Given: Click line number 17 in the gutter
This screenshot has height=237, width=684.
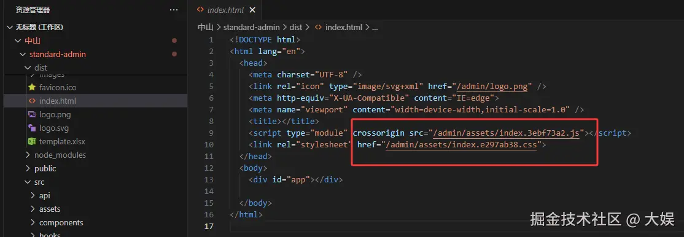Looking at the screenshot, I should pos(209,226).
